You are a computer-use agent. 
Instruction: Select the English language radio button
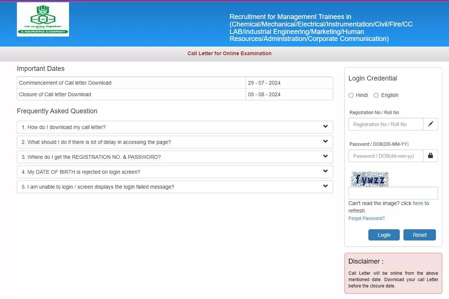coord(376,95)
